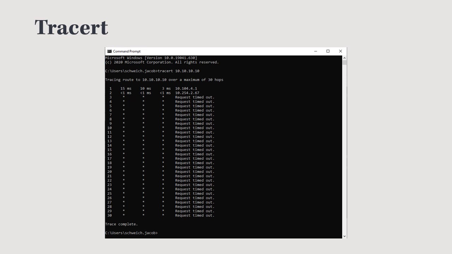Click the final 'C:\Users\schweich.jacob>' prompt
Screen dimensions: 452x254
pyautogui.click(x=131, y=233)
